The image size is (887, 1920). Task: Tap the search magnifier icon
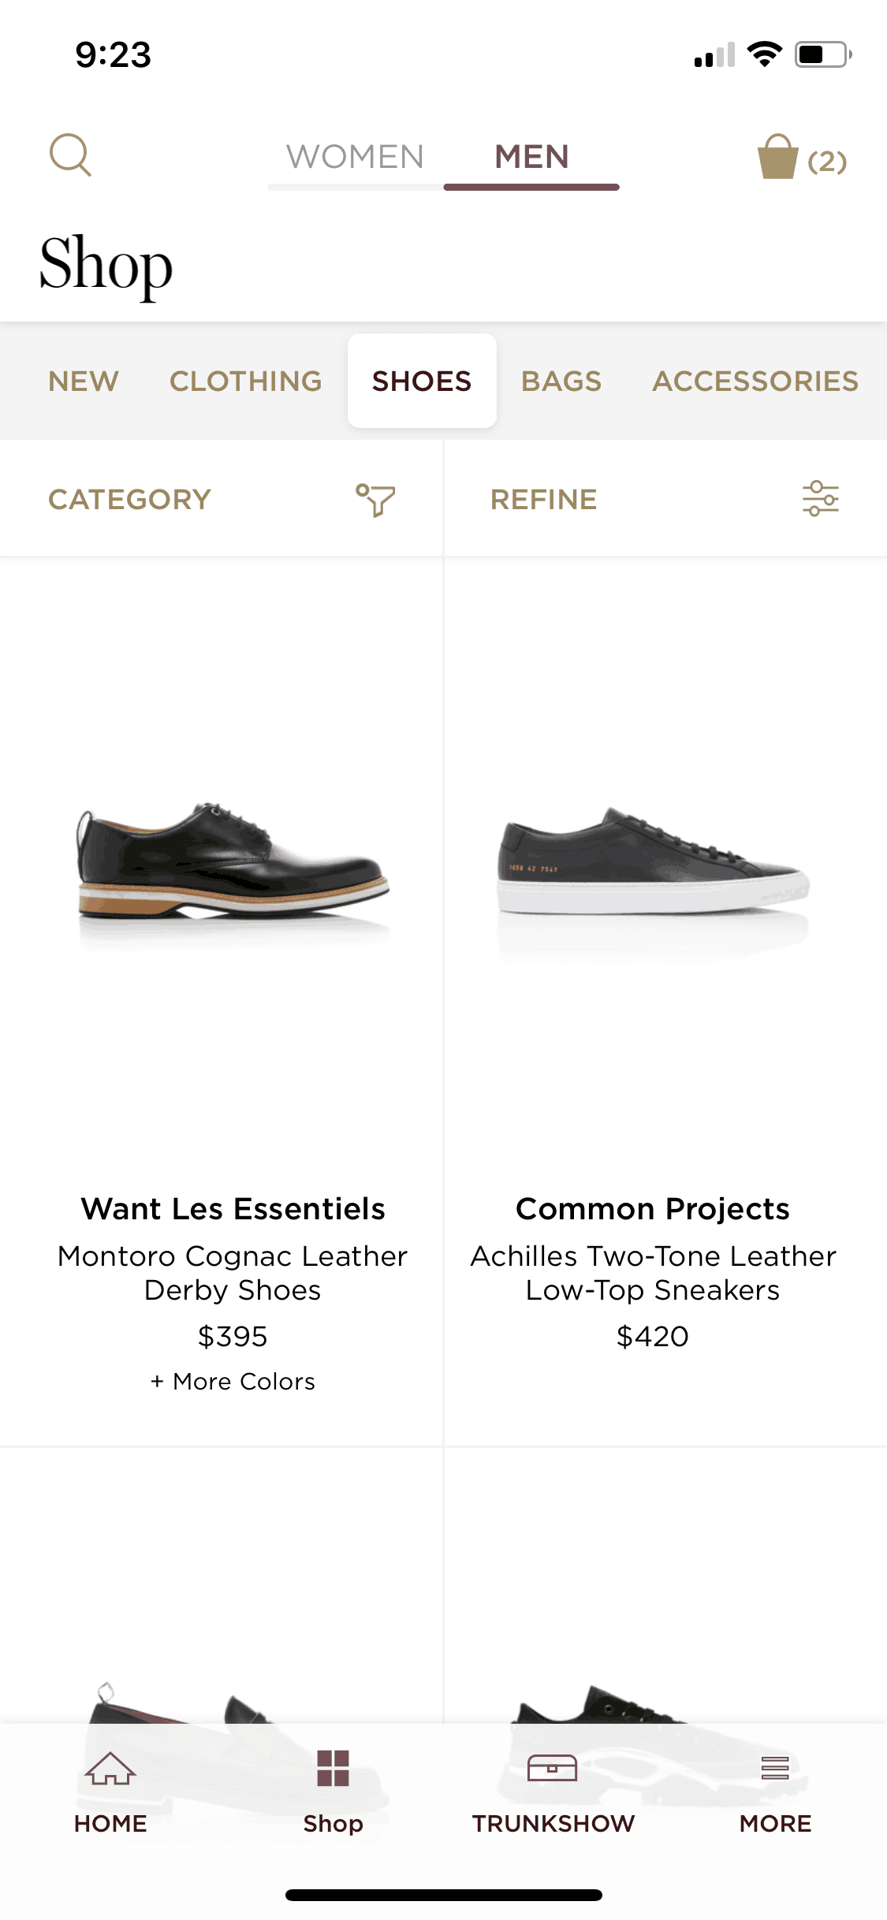[70, 155]
